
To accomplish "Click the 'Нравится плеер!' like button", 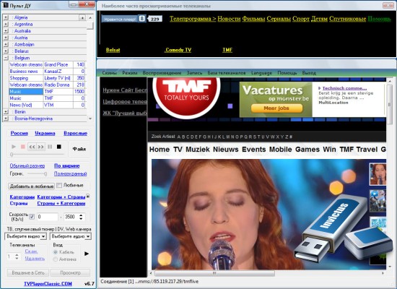I will (x=120, y=19).
